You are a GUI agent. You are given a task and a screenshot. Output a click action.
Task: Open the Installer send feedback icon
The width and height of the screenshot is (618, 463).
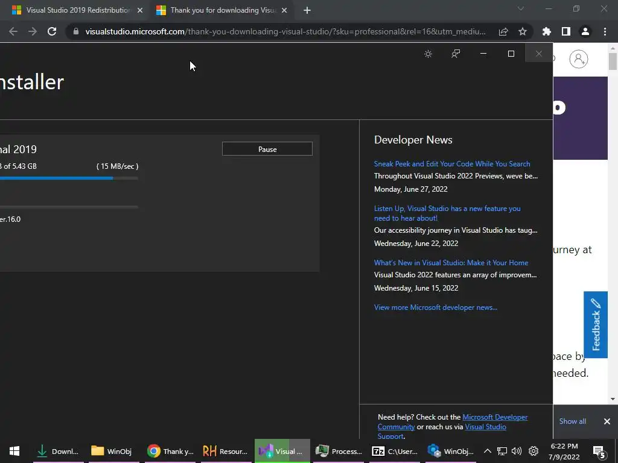[x=456, y=54]
